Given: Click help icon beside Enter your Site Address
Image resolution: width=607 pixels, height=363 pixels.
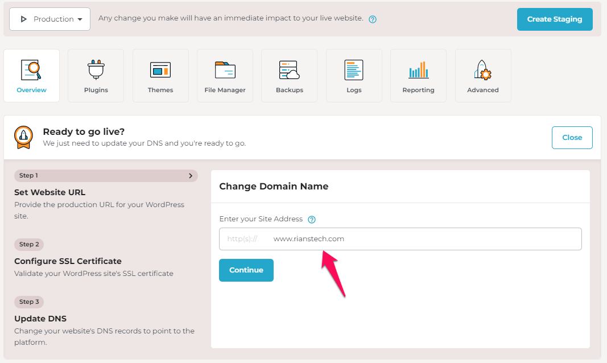Looking at the screenshot, I should point(312,220).
